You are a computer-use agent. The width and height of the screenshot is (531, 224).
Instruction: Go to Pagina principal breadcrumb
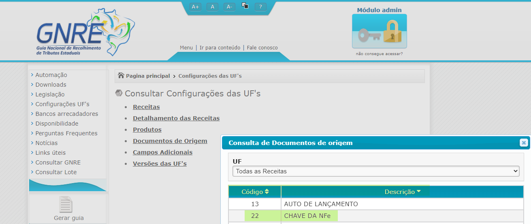[148, 76]
